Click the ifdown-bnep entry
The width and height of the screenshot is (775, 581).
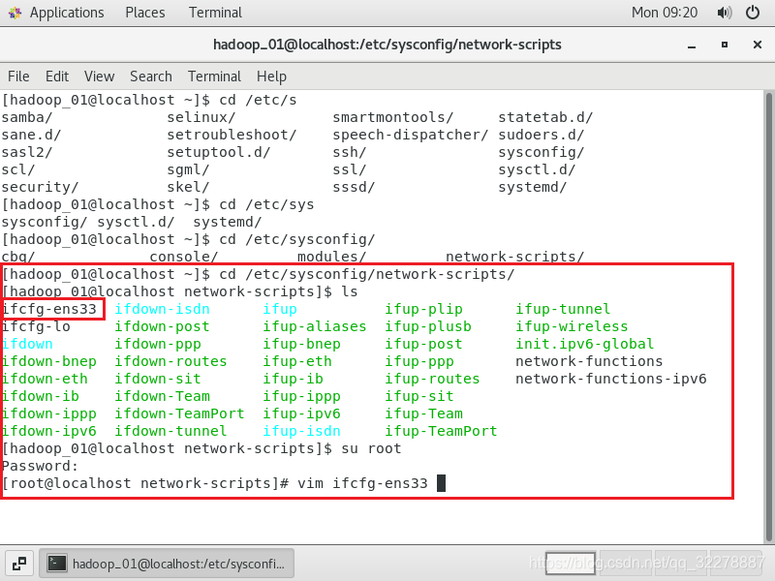click(x=49, y=361)
